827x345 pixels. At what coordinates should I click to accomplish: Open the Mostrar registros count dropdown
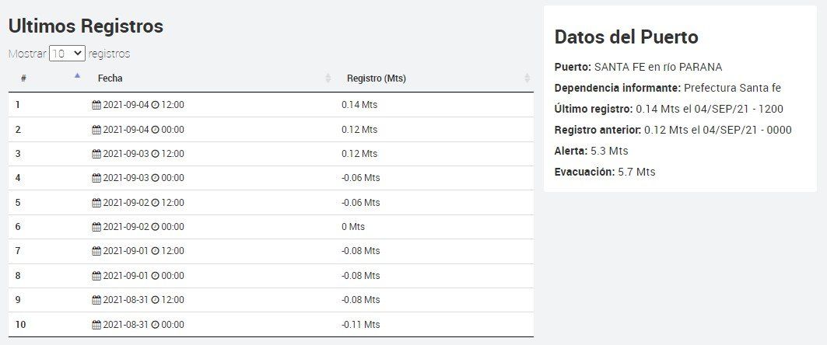point(67,54)
